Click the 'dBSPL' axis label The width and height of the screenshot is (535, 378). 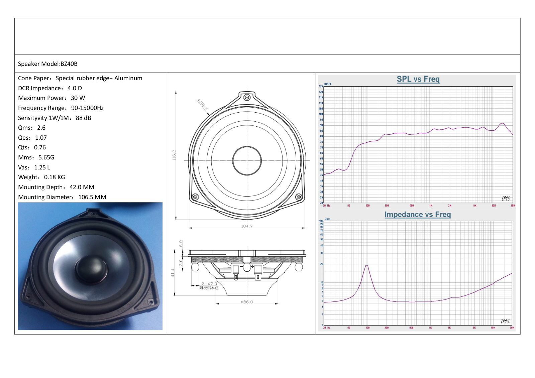click(x=328, y=84)
